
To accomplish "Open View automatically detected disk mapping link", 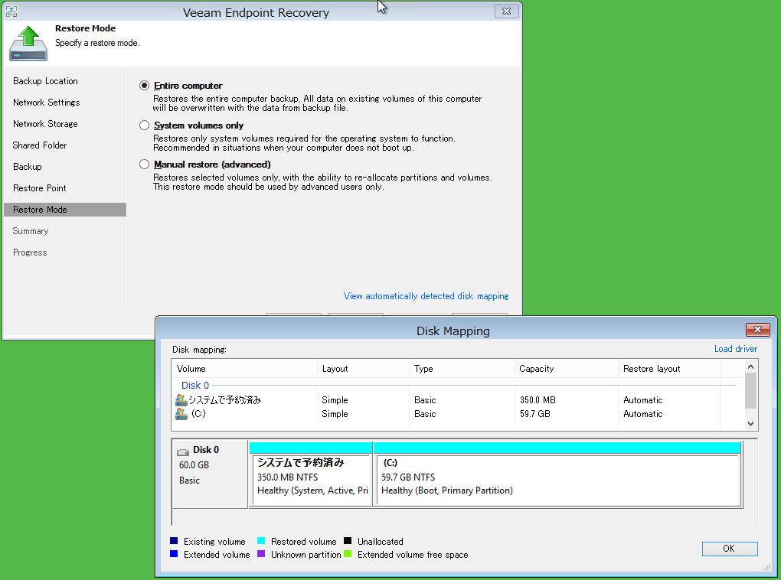I will coord(426,296).
